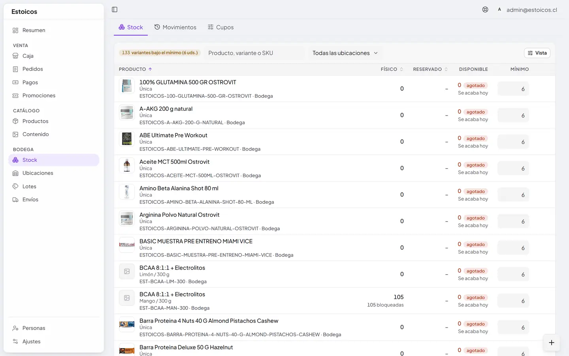Edit minimum for 100% GLUTAMINA 500 GR OSTROVIT
Image resolution: width=569 pixels, height=356 pixels.
tap(513, 89)
